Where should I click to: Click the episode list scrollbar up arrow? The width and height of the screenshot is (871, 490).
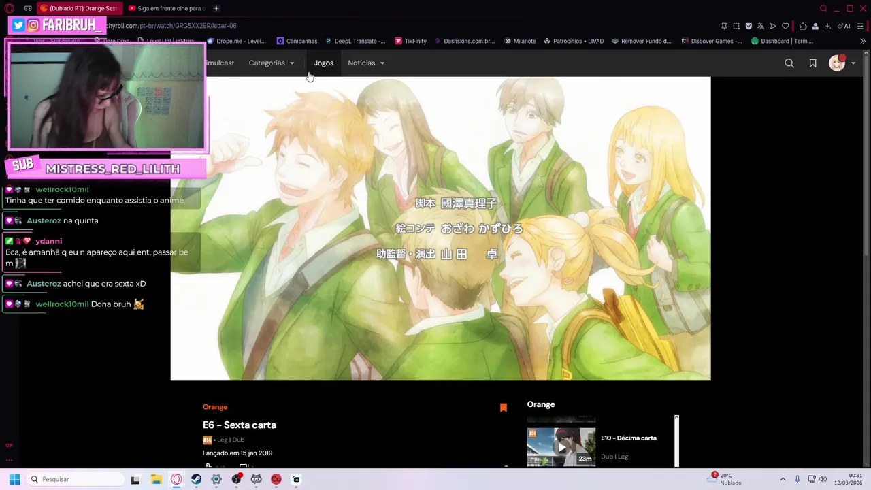676,418
